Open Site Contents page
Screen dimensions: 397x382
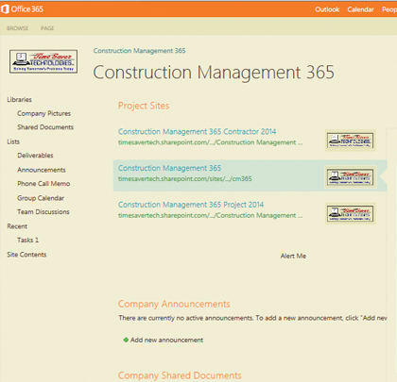point(26,255)
